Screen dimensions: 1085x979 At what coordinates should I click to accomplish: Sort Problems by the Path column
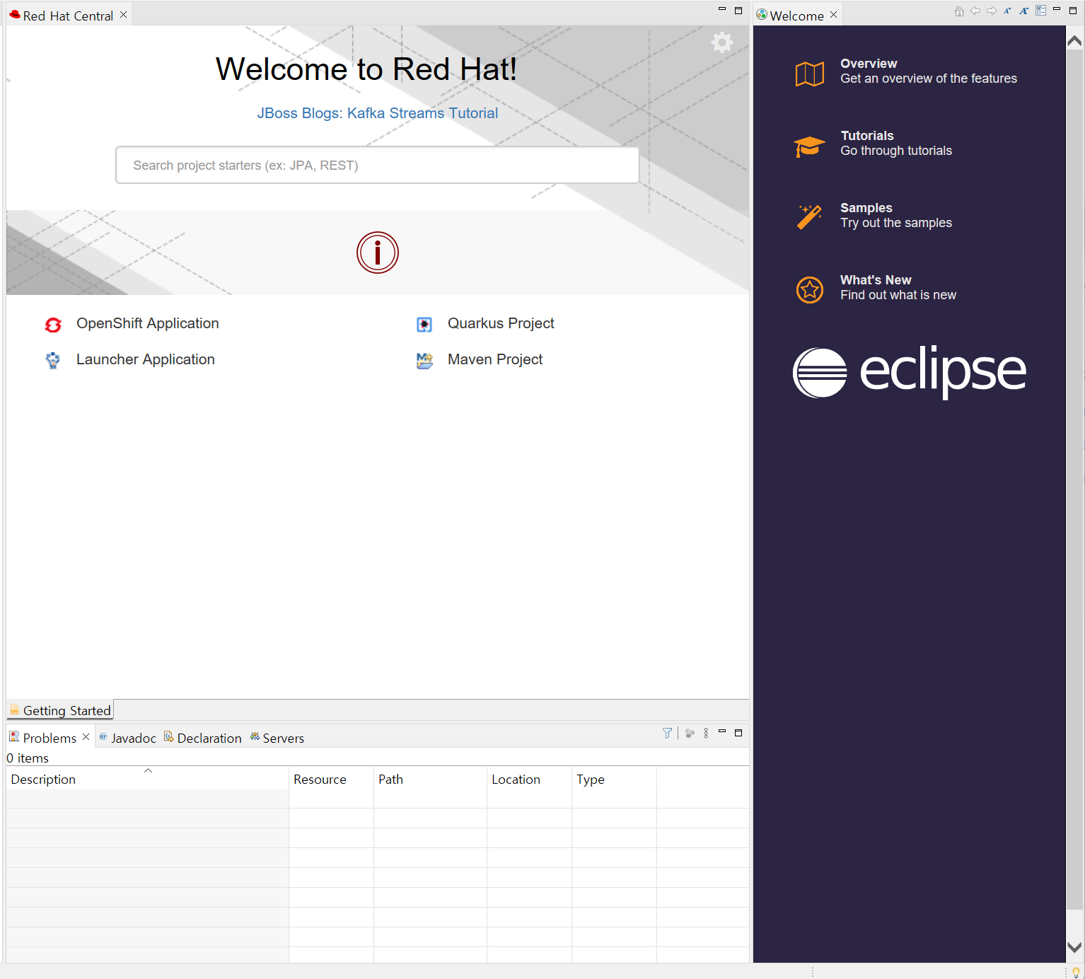(x=430, y=779)
